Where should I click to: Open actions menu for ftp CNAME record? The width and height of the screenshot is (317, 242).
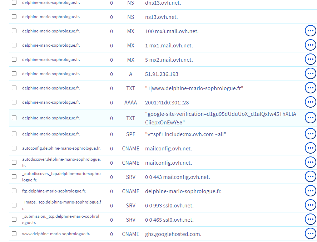click(x=310, y=191)
